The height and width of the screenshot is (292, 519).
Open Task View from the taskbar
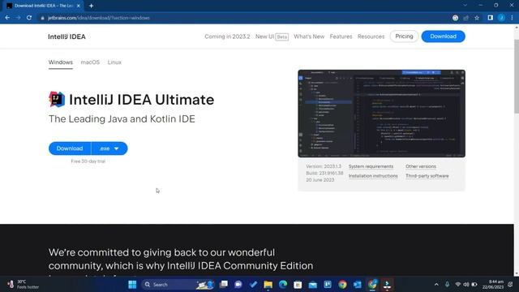[224, 285]
